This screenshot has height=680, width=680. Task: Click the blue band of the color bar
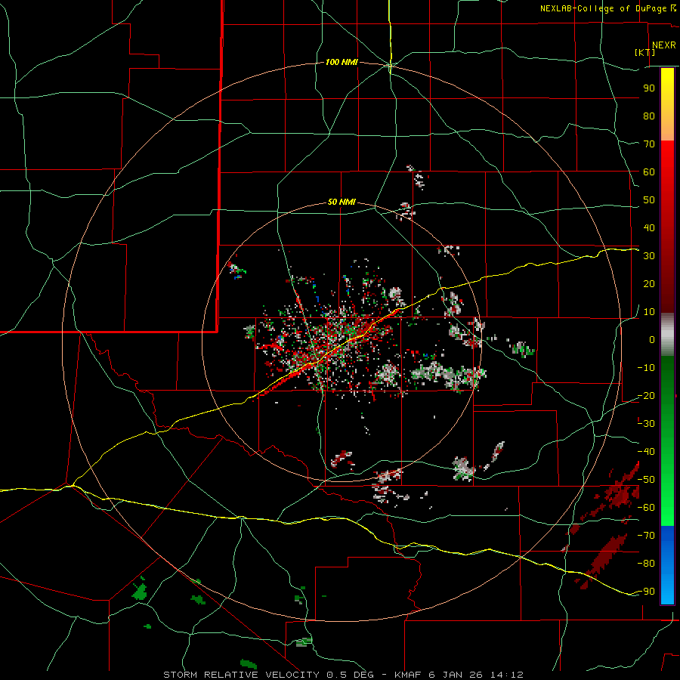pyautogui.click(x=667, y=565)
